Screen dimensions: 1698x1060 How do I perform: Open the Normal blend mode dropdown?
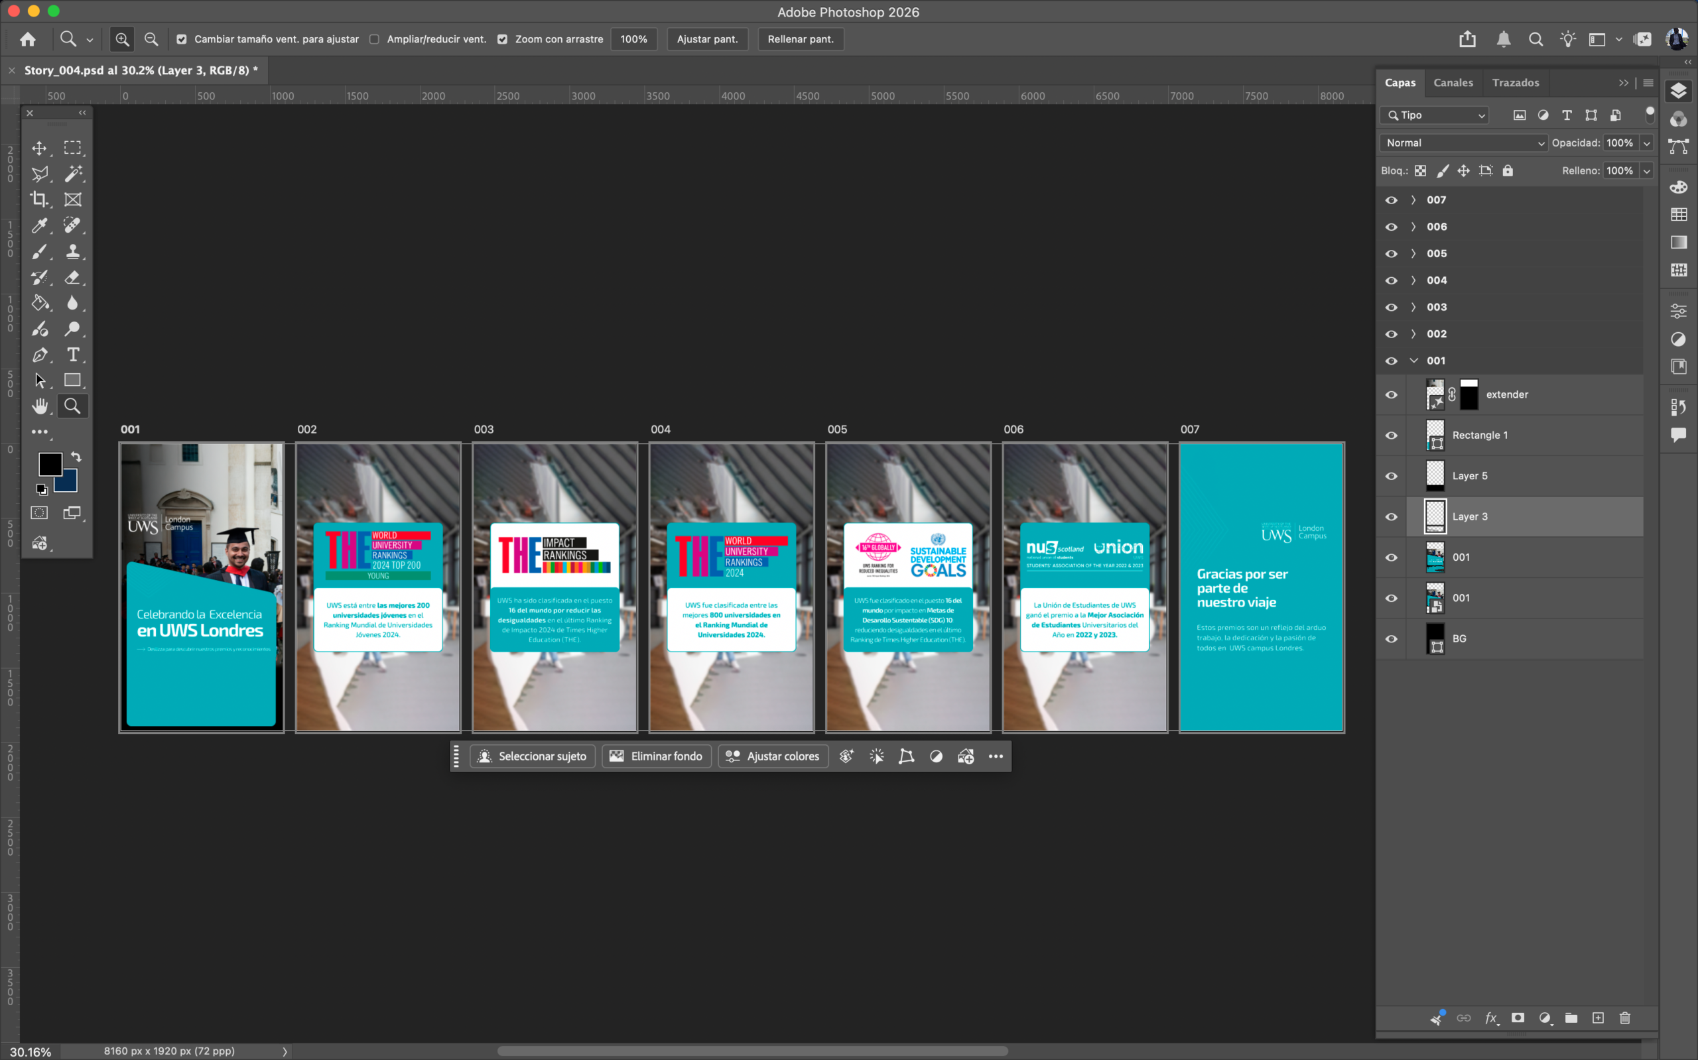pyautogui.click(x=1463, y=143)
